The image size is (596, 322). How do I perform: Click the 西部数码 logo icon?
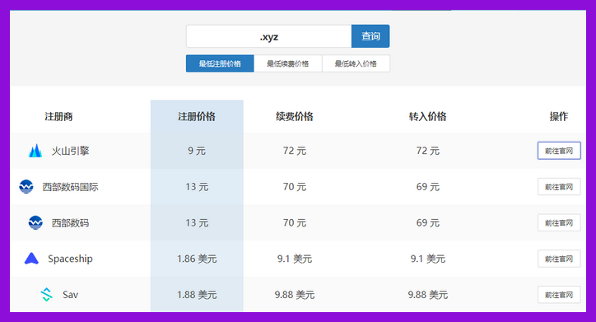(35, 223)
